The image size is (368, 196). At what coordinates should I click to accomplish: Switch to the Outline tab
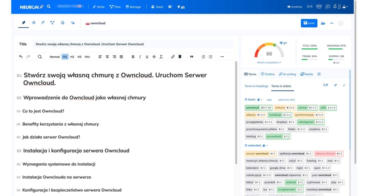tap(267, 74)
